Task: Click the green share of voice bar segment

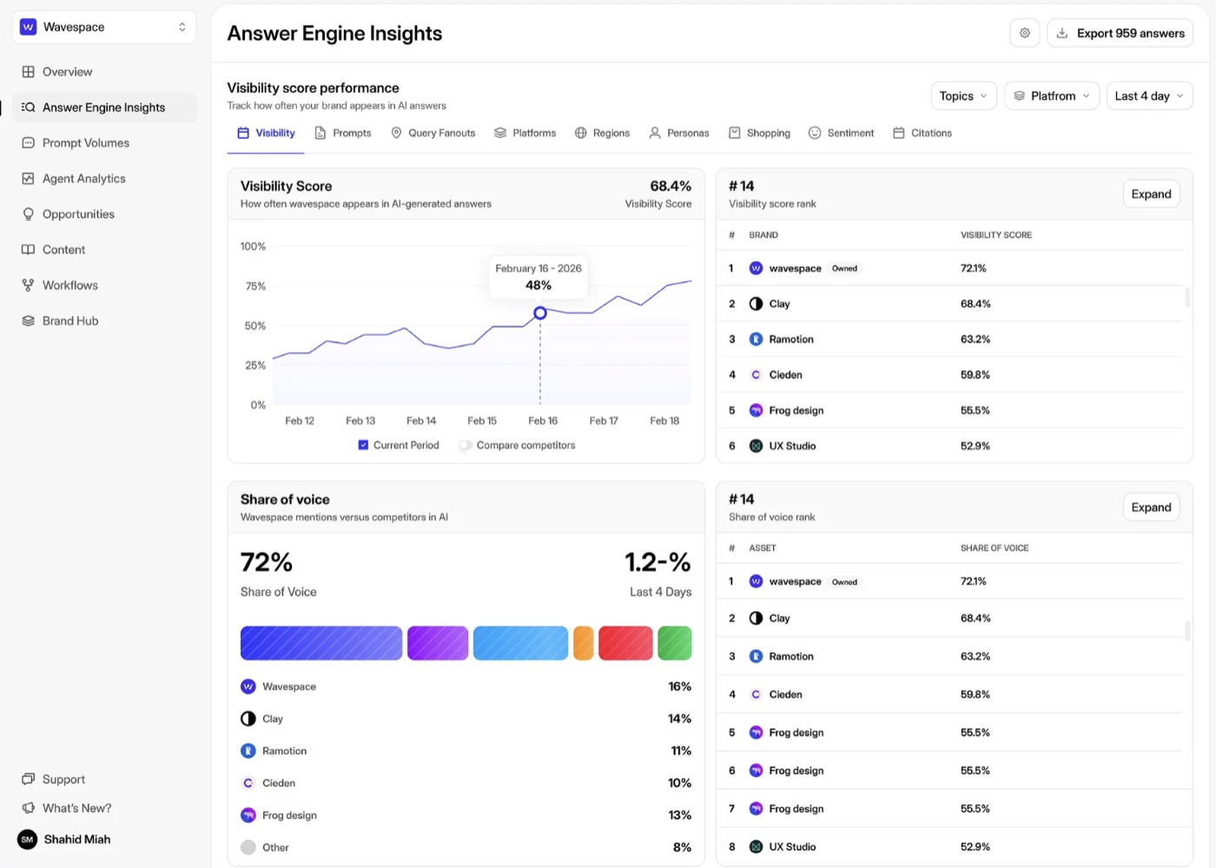Action: pyautogui.click(x=675, y=643)
